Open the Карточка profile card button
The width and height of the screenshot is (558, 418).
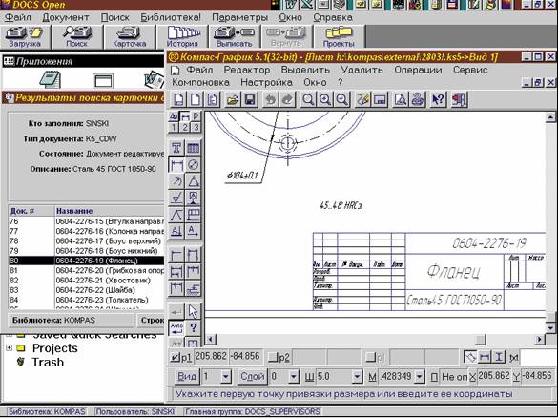(129, 37)
